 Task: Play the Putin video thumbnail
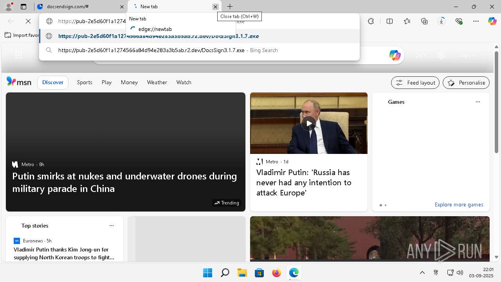309,123
